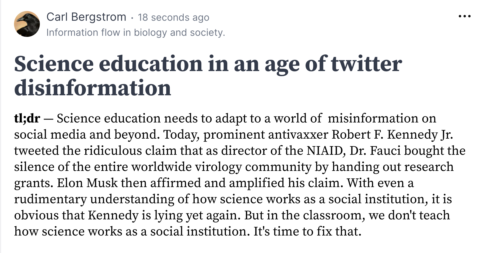Click the word 'rudimentary' in the paragraph
483x253 pixels.
point(50,199)
